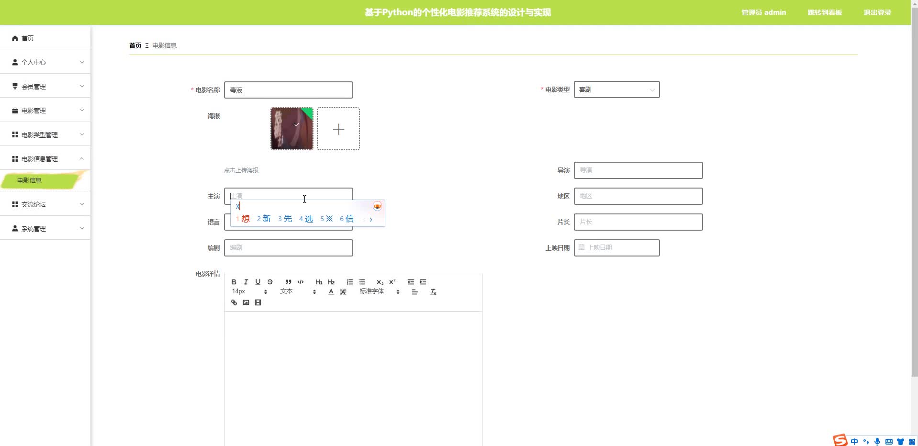Click the ordered list icon
This screenshot has height=446, width=918.
[350, 282]
